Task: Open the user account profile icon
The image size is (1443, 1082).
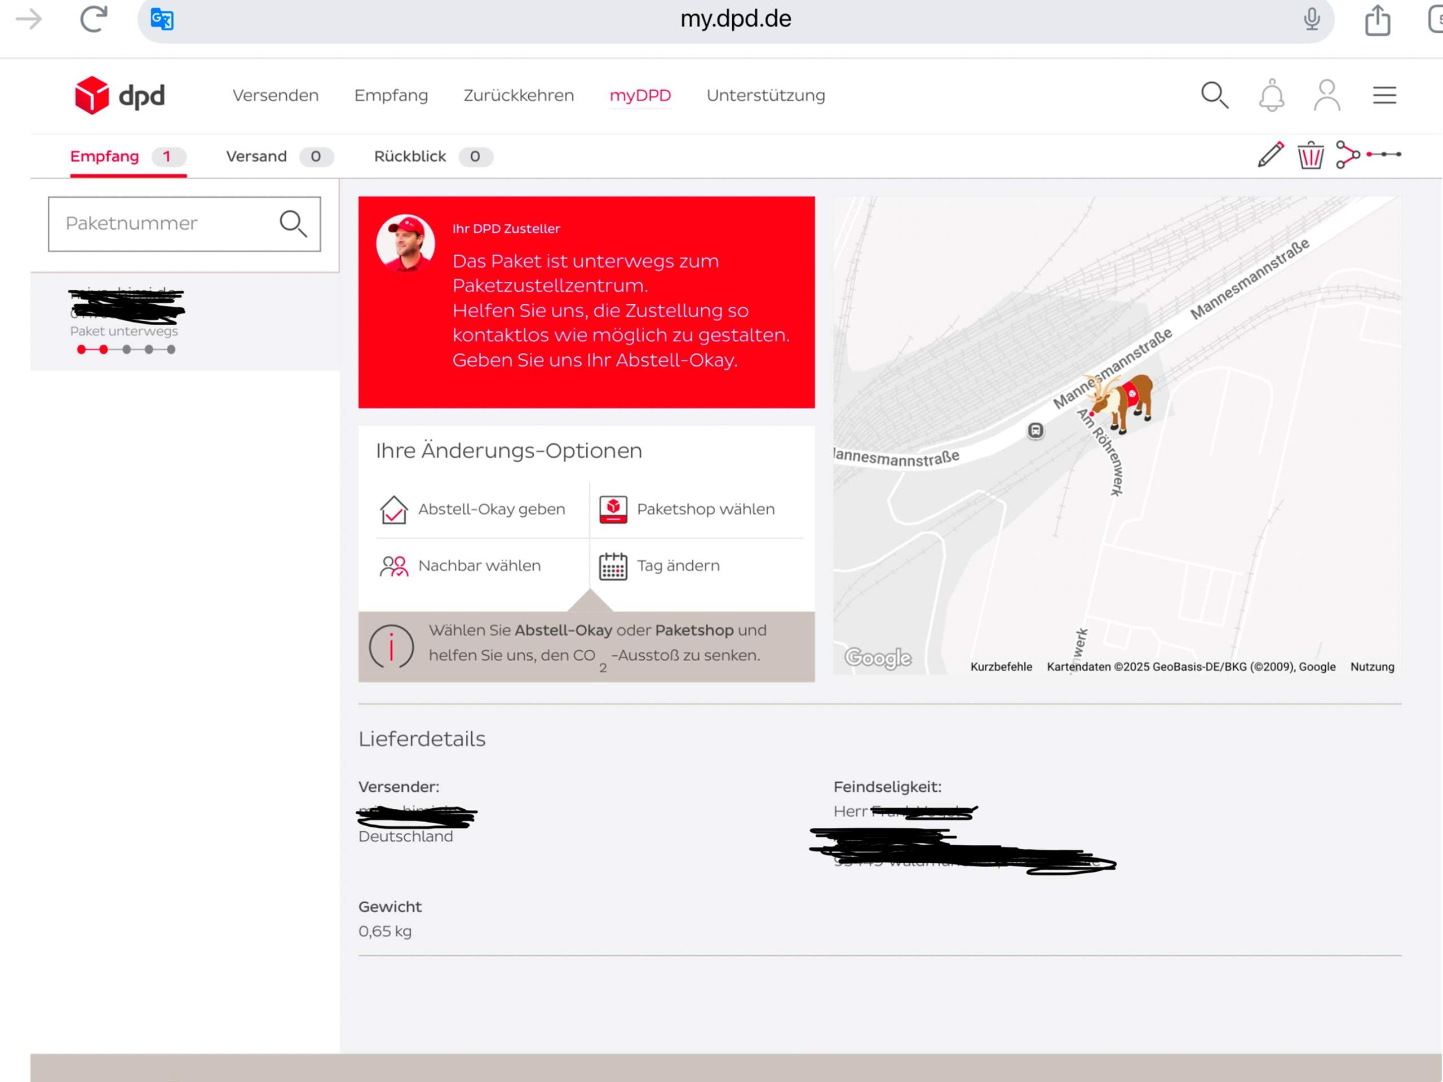Action: (1326, 96)
